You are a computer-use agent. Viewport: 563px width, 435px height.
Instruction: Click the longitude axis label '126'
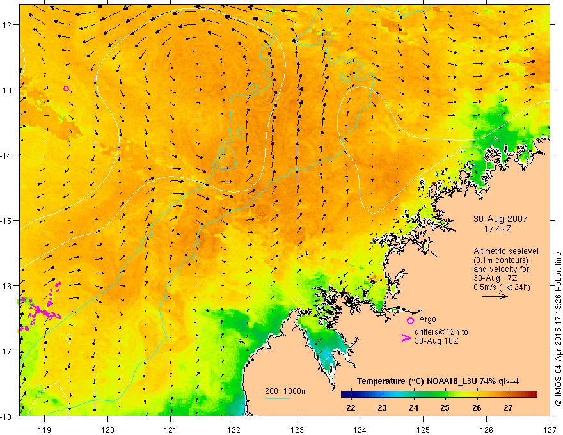point(486,430)
